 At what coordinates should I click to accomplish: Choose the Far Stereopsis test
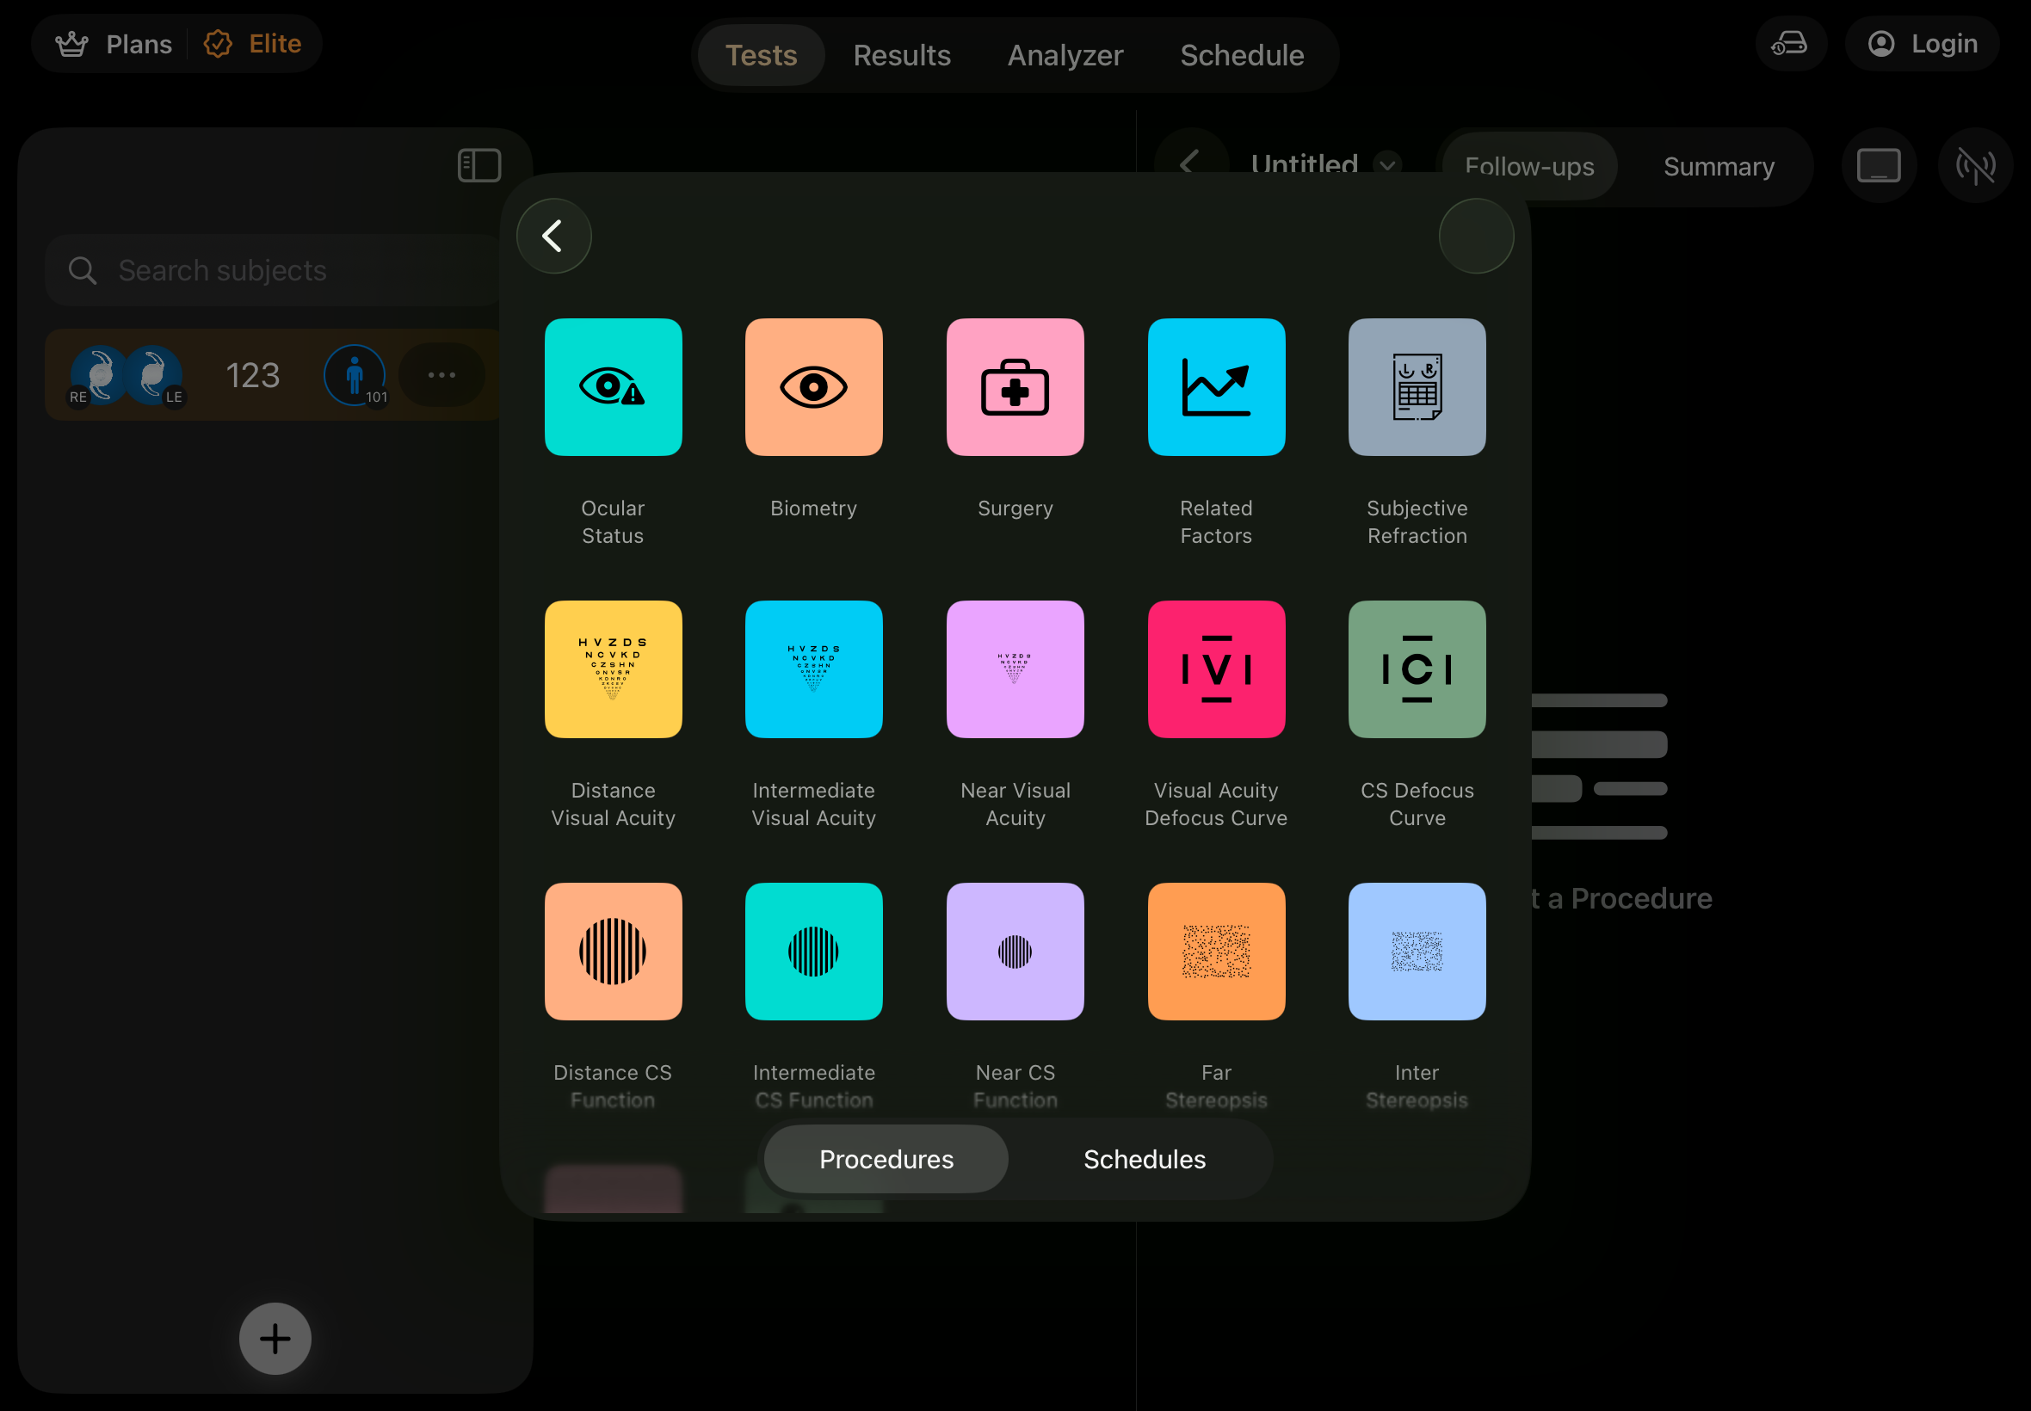(x=1216, y=952)
